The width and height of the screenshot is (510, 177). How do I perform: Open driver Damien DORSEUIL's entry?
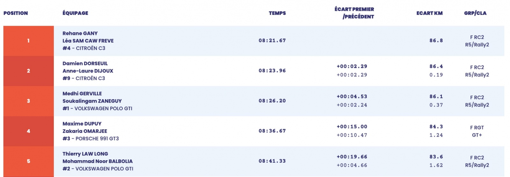(85, 64)
